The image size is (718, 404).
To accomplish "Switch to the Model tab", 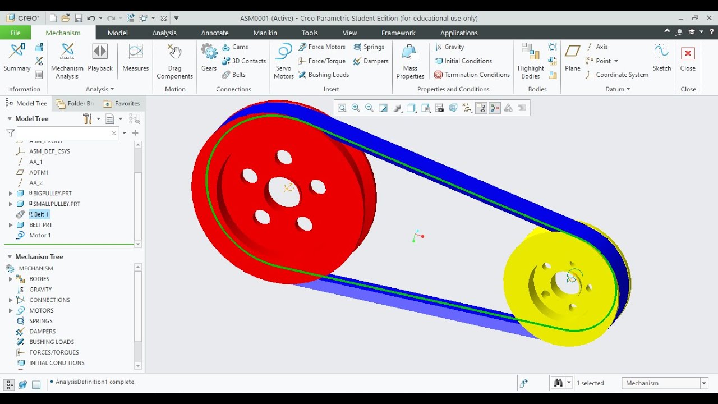I will pyautogui.click(x=118, y=33).
